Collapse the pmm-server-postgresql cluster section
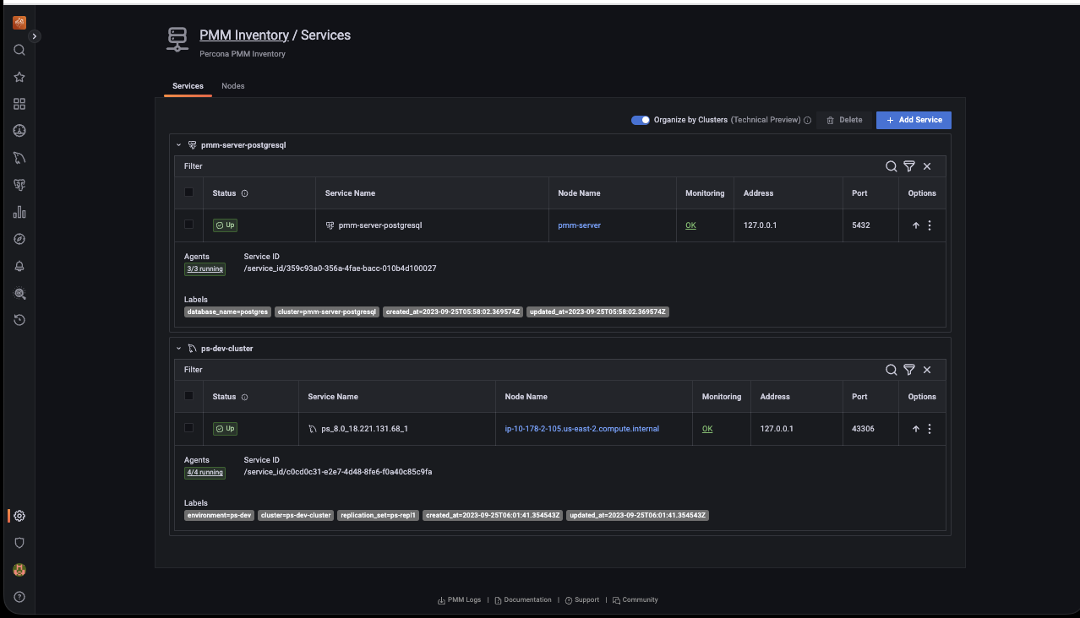Viewport: 1080px width, 618px height. (x=179, y=145)
